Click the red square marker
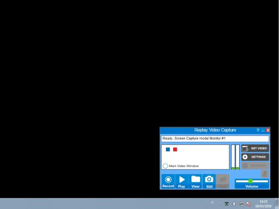 (175, 149)
